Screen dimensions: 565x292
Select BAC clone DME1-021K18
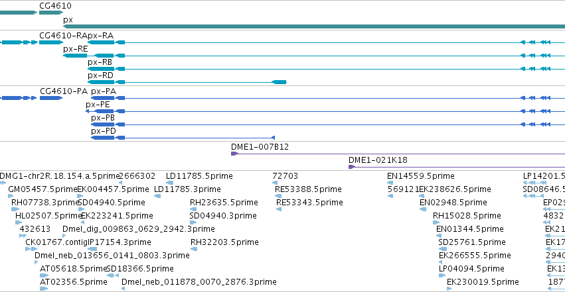tap(457, 167)
